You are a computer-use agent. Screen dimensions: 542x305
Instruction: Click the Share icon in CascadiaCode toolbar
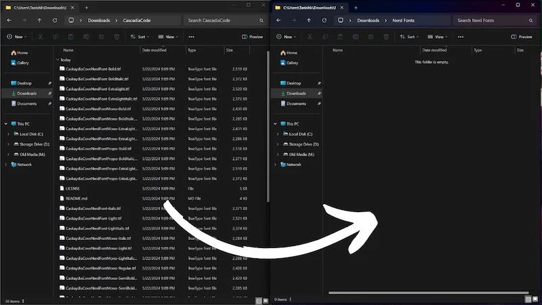tap(101, 37)
